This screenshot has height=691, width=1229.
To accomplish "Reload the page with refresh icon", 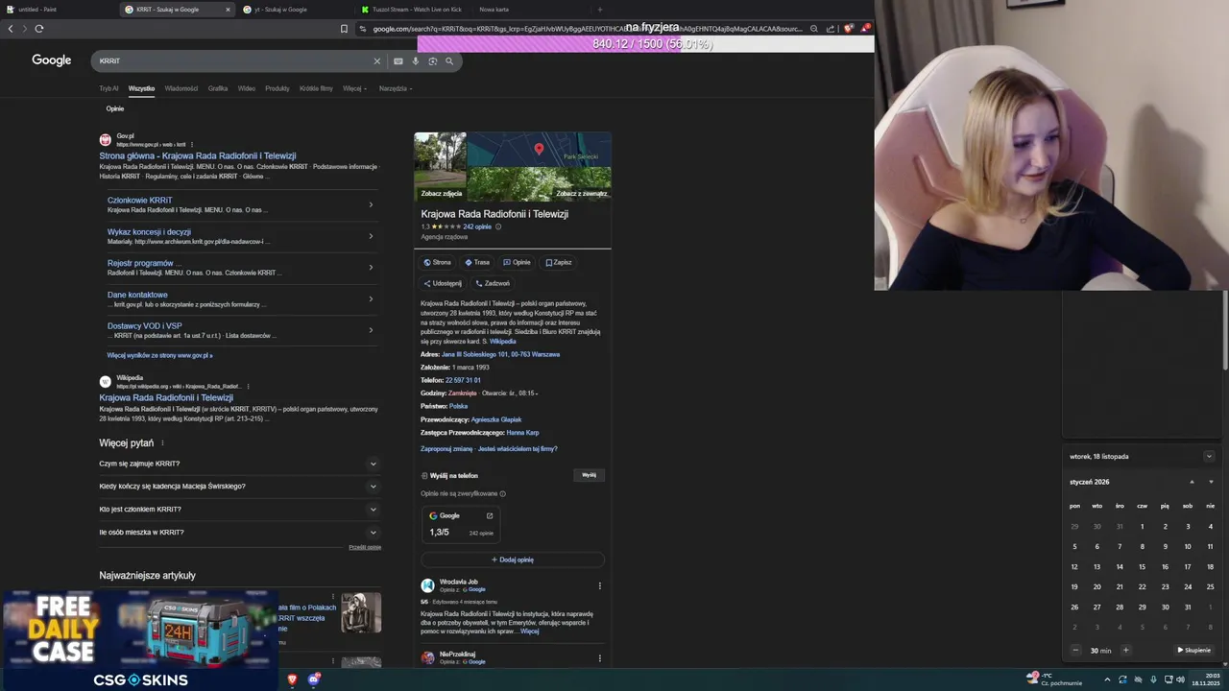I will point(39,29).
